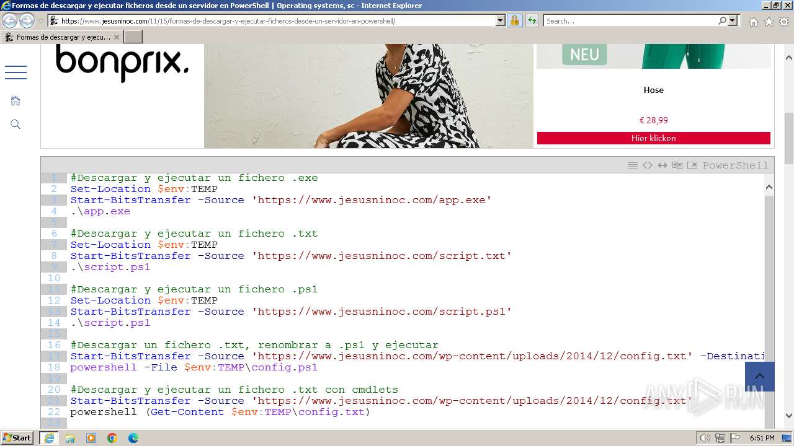Click the 6:51 PM system clock
Image resolution: width=794 pixels, height=446 pixels.
(x=762, y=438)
